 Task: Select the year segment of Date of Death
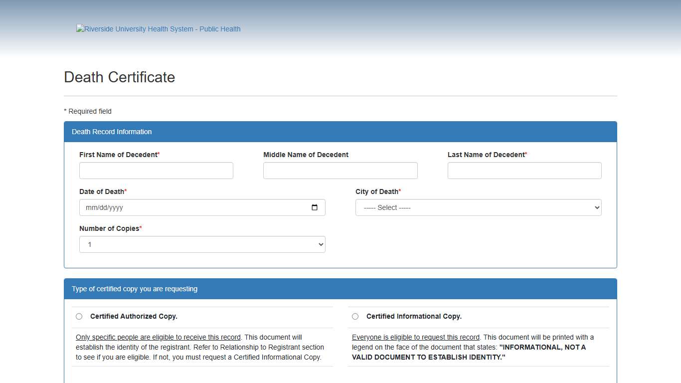tap(116, 208)
